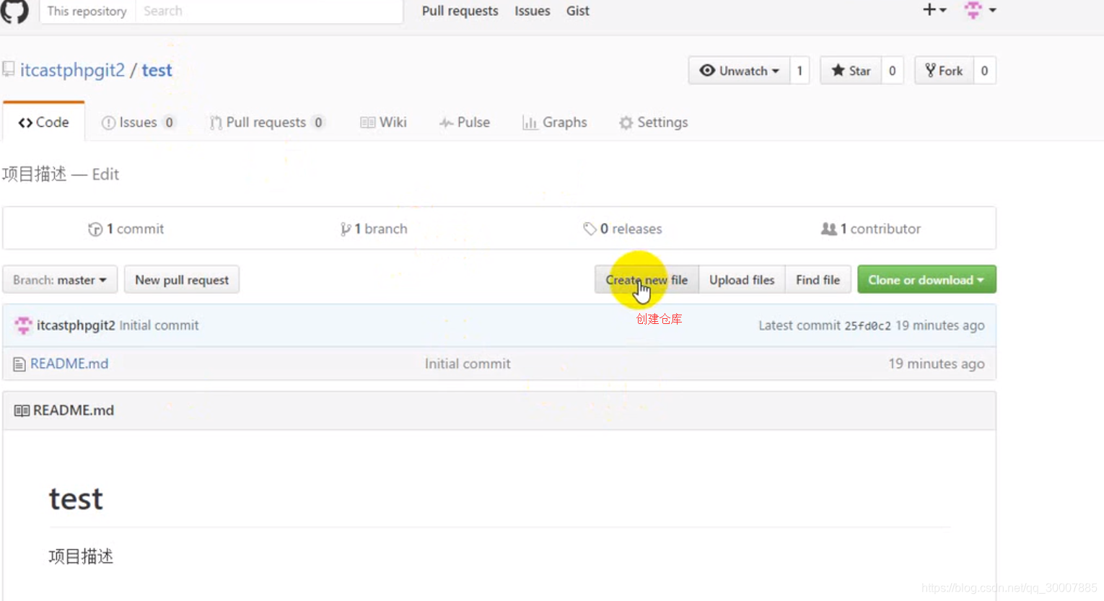Click the This repository search scope label
Viewport: 1104px width, 601px height.
click(x=87, y=11)
